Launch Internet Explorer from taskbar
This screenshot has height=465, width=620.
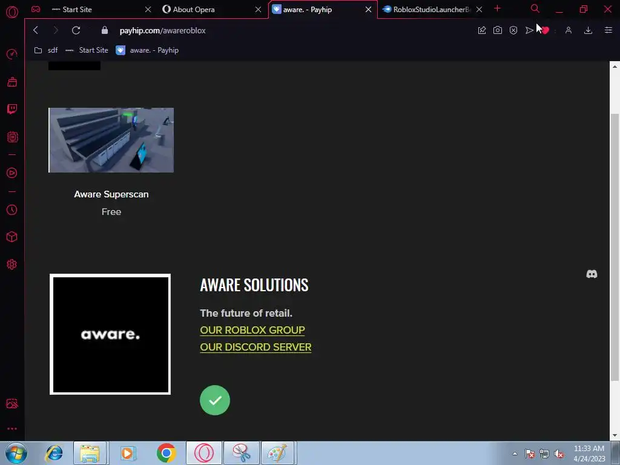coord(54,453)
